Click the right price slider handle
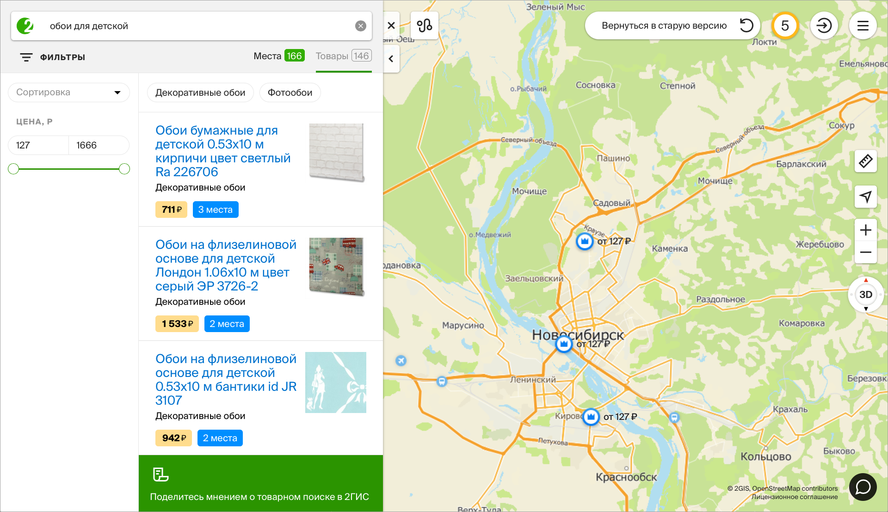This screenshot has width=888, height=512. point(124,169)
